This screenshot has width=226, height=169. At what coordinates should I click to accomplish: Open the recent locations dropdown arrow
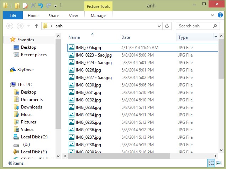click(x=28, y=26)
